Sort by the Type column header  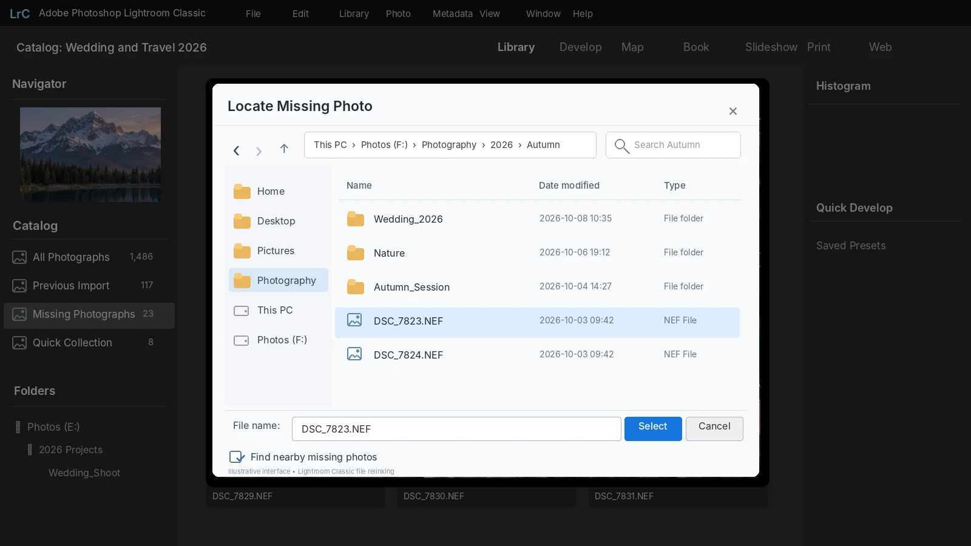[675, 186]
